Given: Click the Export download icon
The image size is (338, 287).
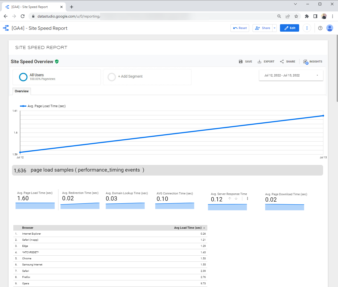Looking at the screenshot, I should (x=259, y=61).
